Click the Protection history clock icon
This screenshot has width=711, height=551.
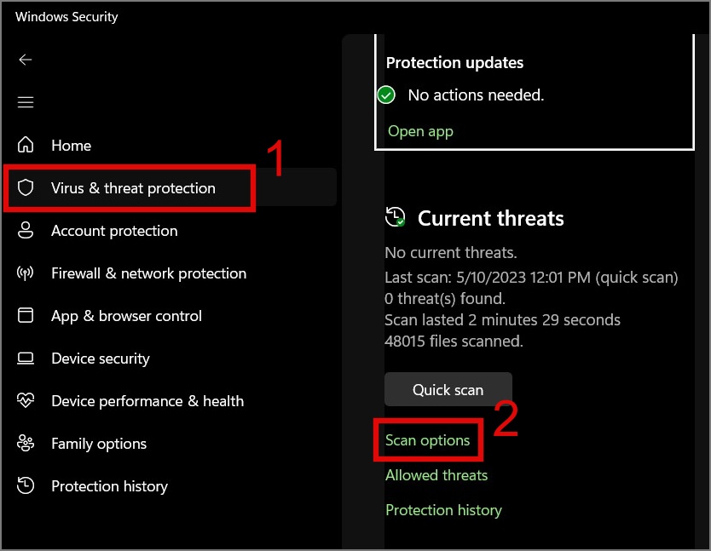(x=26, y=485)
